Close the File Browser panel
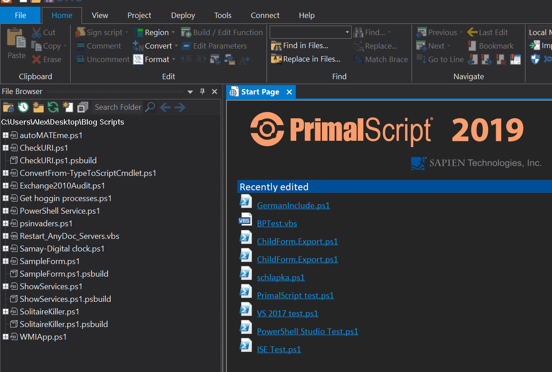Screen dimensions: 552x372 [215, 92]
